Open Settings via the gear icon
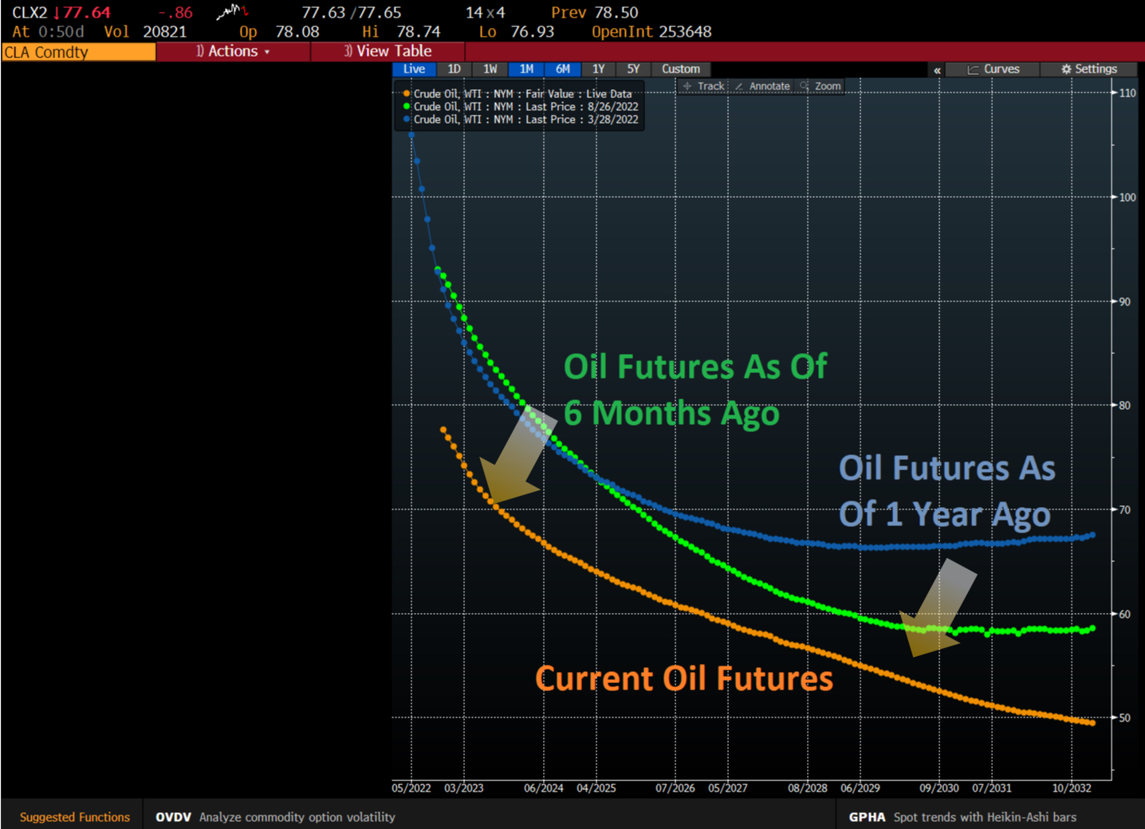This screenshot has height=829, width=1145. pyautogui.click(x=1066, y=69)
